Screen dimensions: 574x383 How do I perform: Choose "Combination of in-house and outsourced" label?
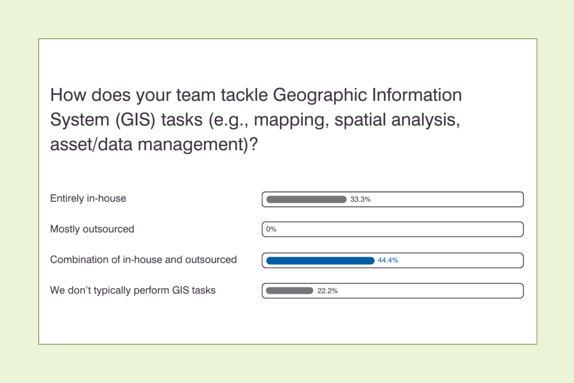[143, 260]
